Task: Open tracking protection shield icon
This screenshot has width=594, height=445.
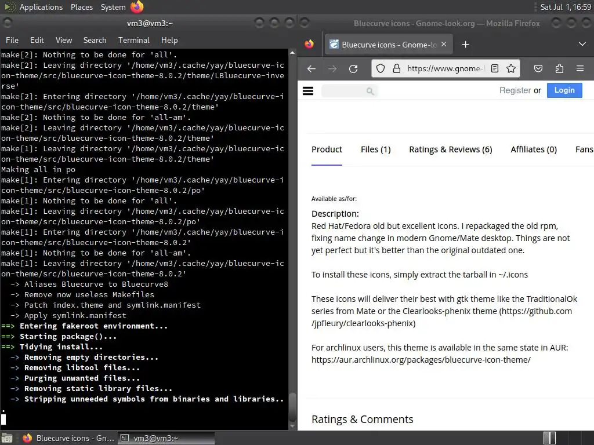Action: point(381,68)
